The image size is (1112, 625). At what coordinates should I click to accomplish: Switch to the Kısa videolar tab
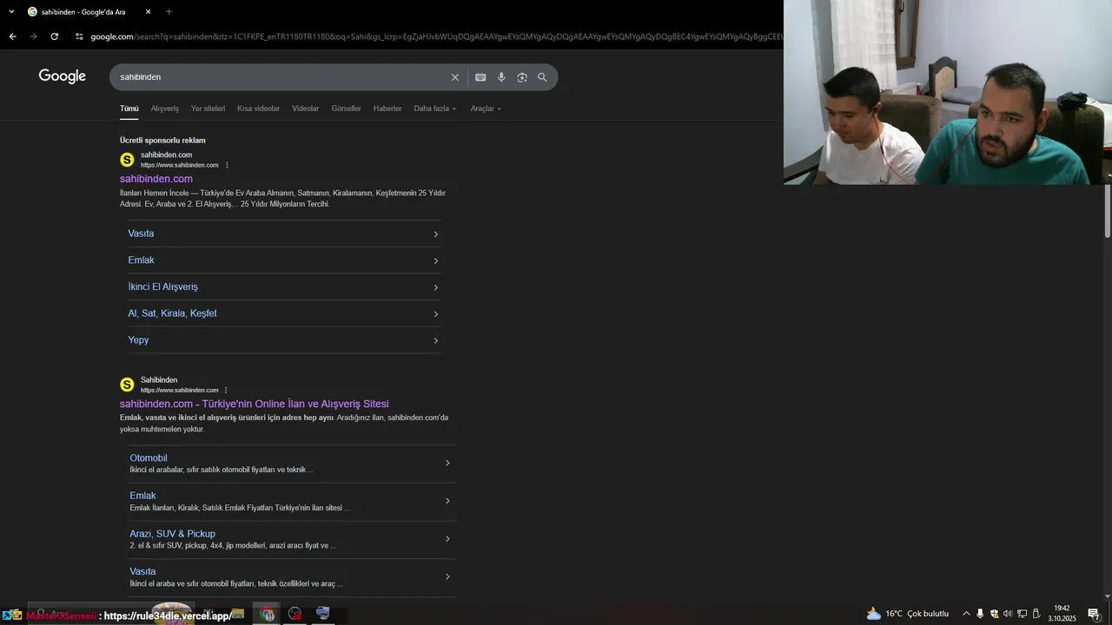click(x=258, y=109)
